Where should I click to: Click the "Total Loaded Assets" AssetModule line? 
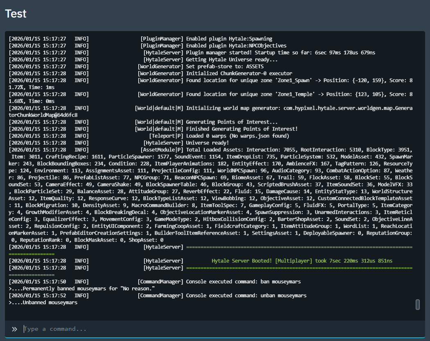pos(299,150)
